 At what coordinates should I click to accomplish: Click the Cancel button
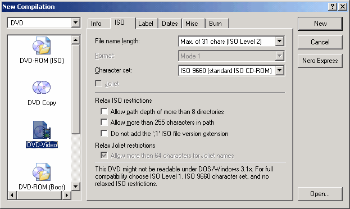pos(320,42)
